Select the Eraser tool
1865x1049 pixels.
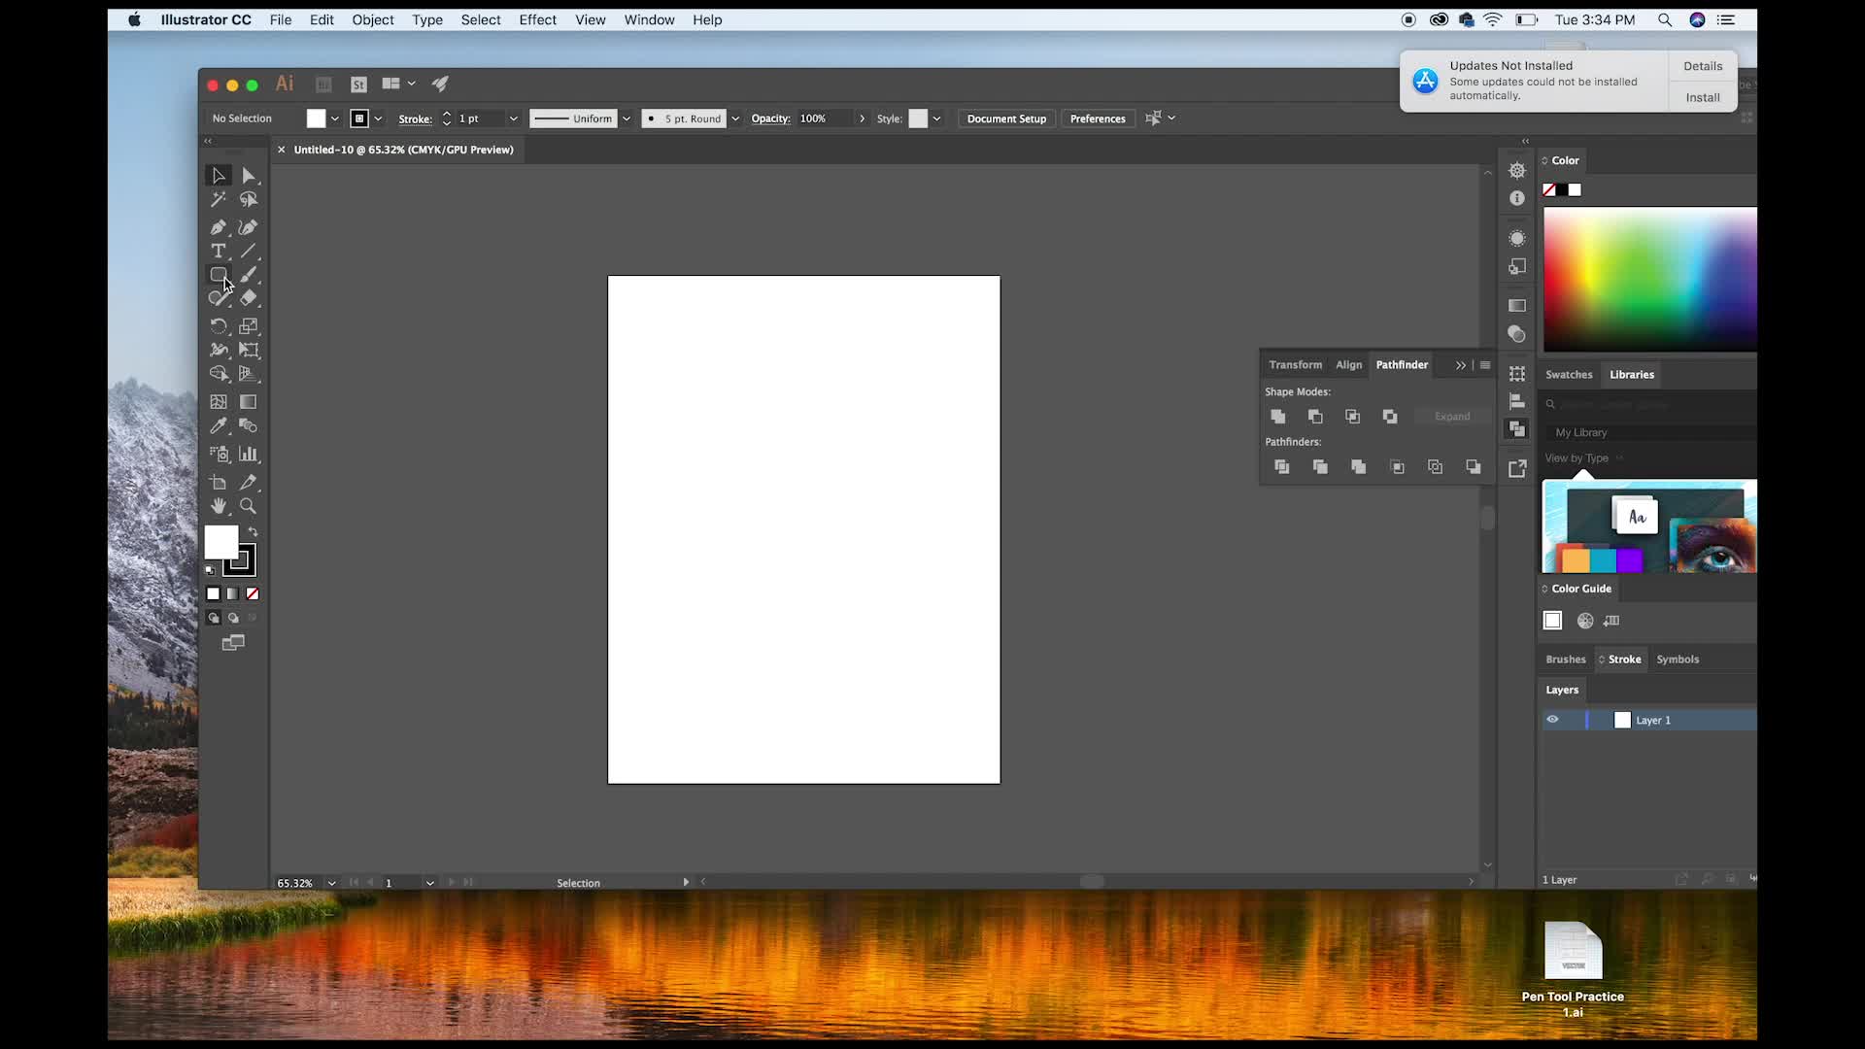click(249, 298)
